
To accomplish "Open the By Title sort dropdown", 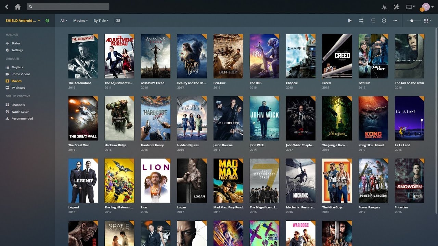I will click(101, 20).
